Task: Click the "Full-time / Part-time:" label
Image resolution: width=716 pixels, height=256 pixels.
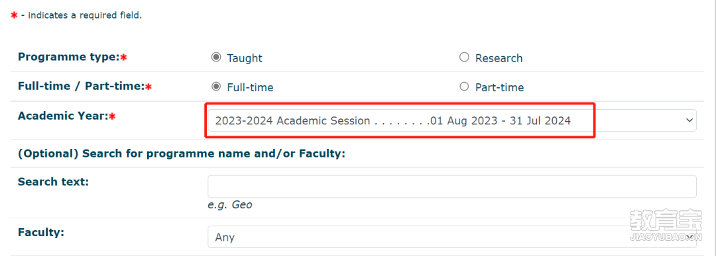Action: [x=82, y=86]
